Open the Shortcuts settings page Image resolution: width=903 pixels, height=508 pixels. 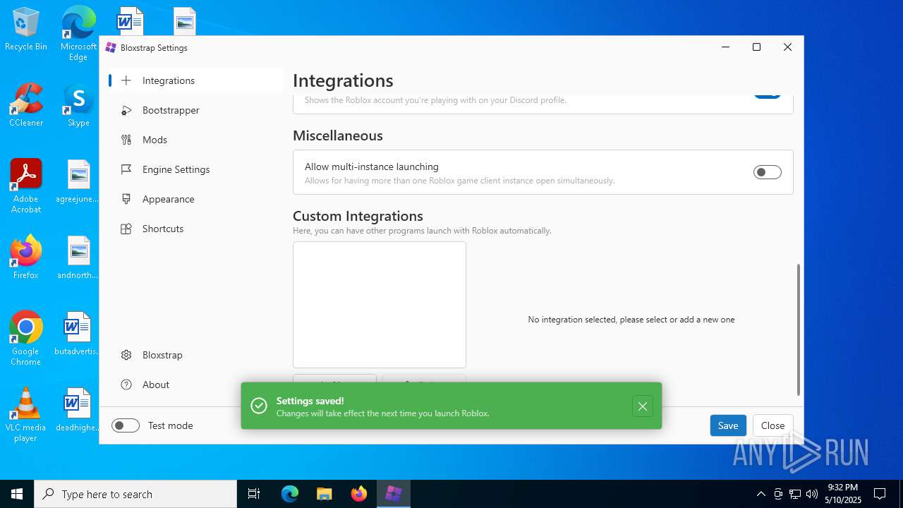tap(195, 229)
